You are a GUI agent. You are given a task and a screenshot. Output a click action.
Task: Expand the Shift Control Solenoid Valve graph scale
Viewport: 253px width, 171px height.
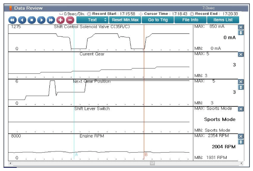pyautogui.click(x=241, y=33)
